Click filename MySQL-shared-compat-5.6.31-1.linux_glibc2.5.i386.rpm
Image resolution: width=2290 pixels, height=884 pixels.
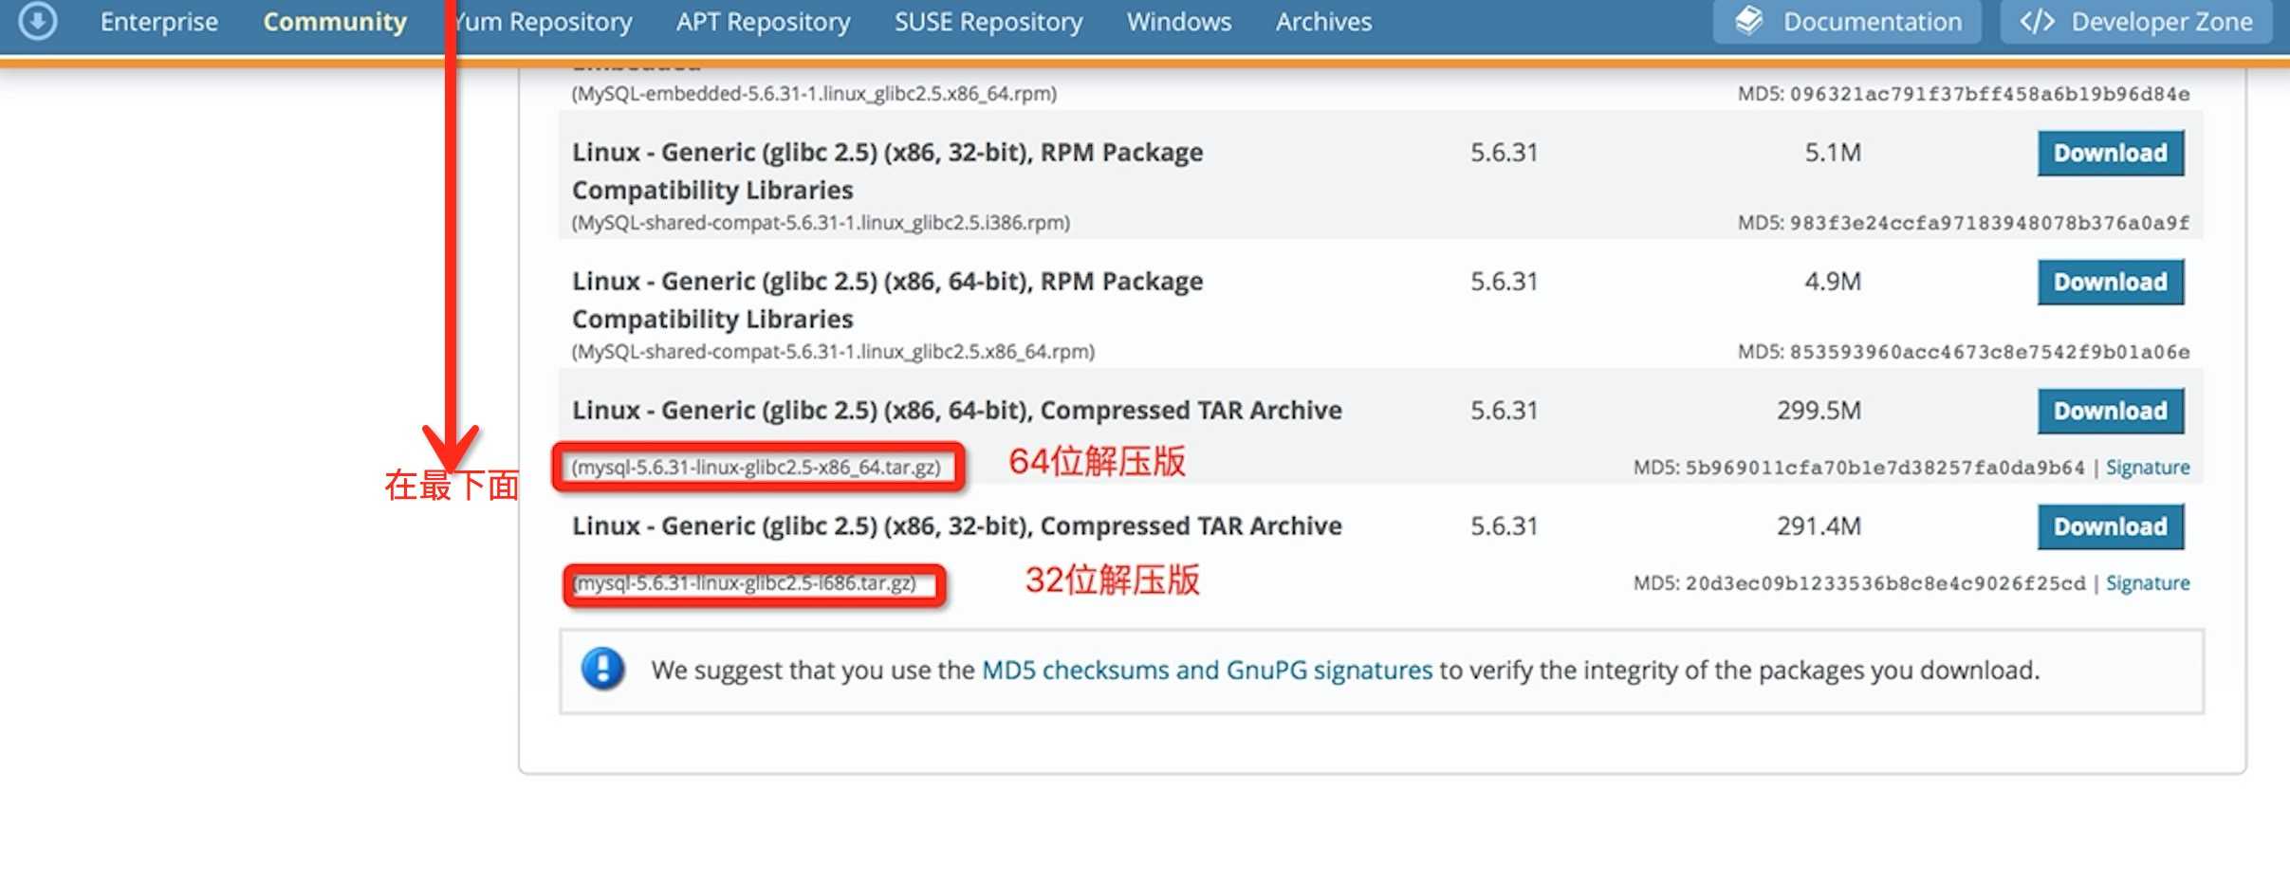[821, 223]
